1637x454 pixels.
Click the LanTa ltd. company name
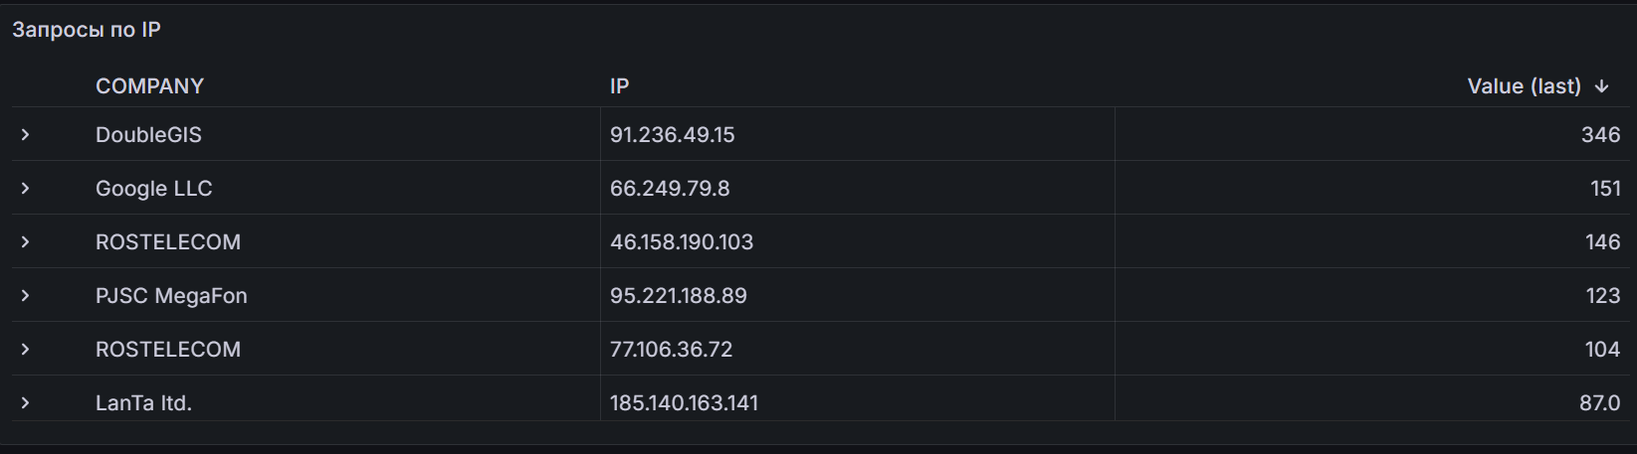[143, 402]
